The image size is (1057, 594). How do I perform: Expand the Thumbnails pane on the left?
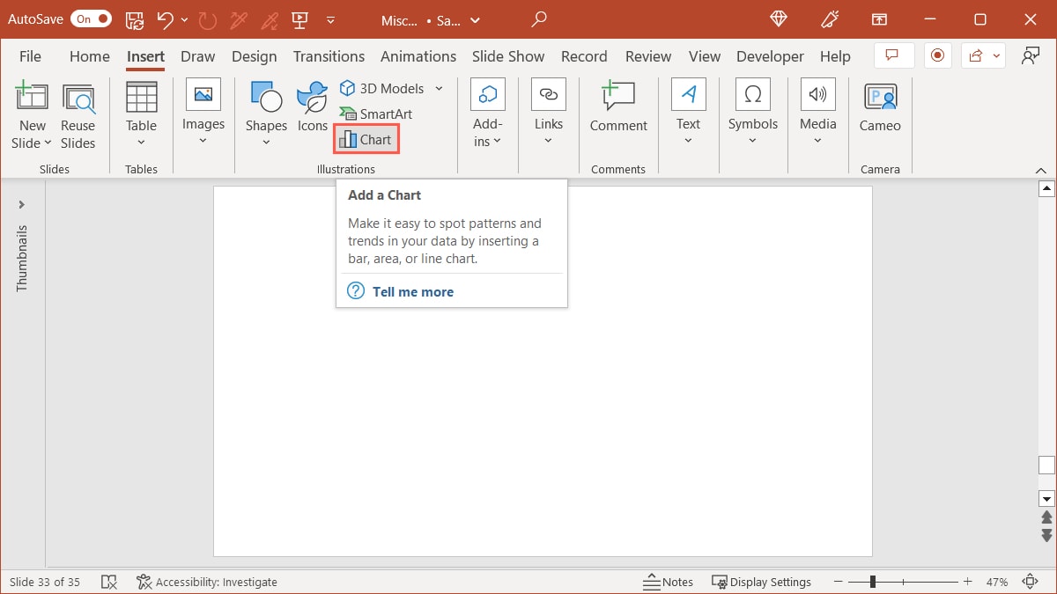click(22, 204)
